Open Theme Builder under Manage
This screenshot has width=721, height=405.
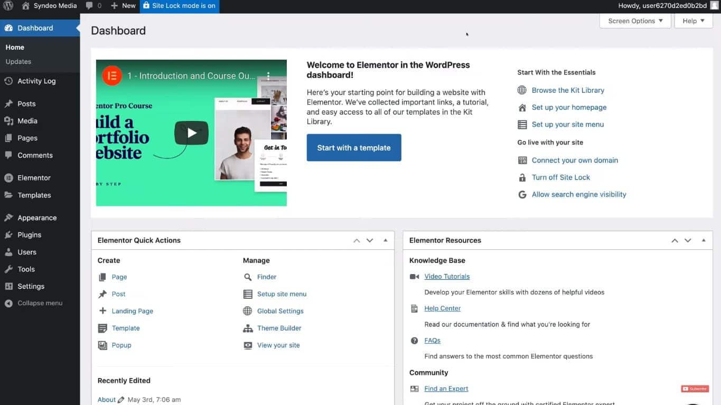(x=279, y=328)
